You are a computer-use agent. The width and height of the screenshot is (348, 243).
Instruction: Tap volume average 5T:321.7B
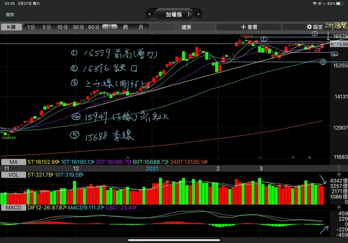[x=40, y=175]
